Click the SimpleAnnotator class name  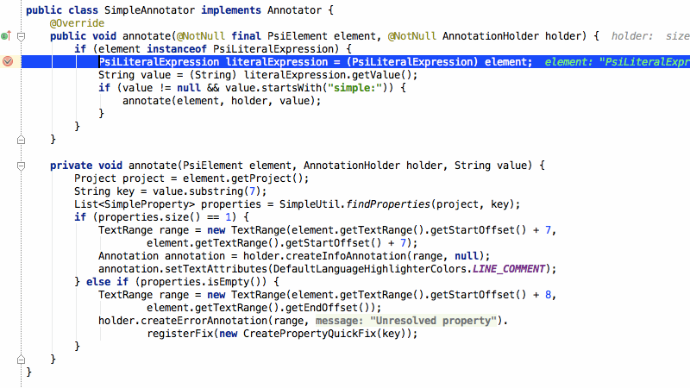tap(149, 10)
